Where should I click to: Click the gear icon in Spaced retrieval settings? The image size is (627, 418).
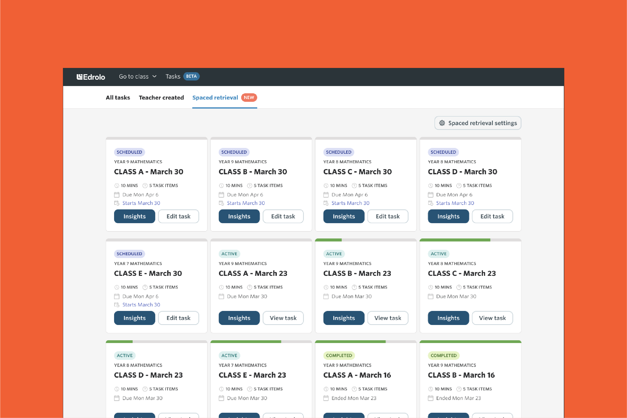pyautogui.click(x=442, y=123)
